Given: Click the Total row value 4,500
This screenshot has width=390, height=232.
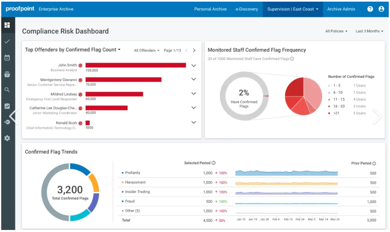Looking at the screenshot, I should 208,220.
